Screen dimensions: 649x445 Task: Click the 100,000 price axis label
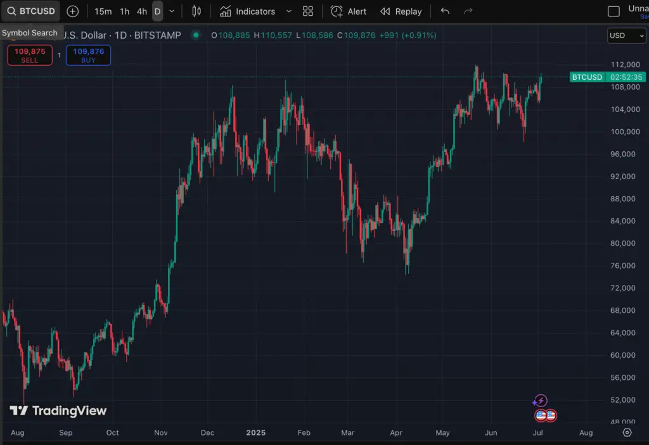[x=625, y=132]
